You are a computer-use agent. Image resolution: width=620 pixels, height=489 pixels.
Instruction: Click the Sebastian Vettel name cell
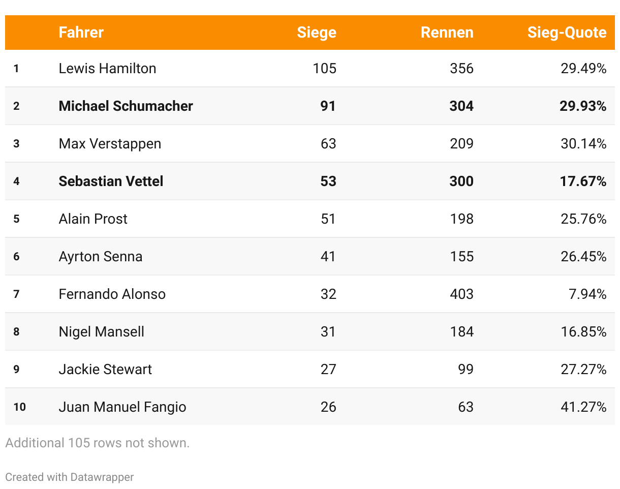(x=111, y=181)
